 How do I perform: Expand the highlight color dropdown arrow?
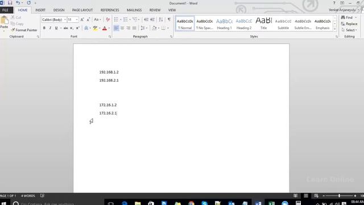(100, 28)
